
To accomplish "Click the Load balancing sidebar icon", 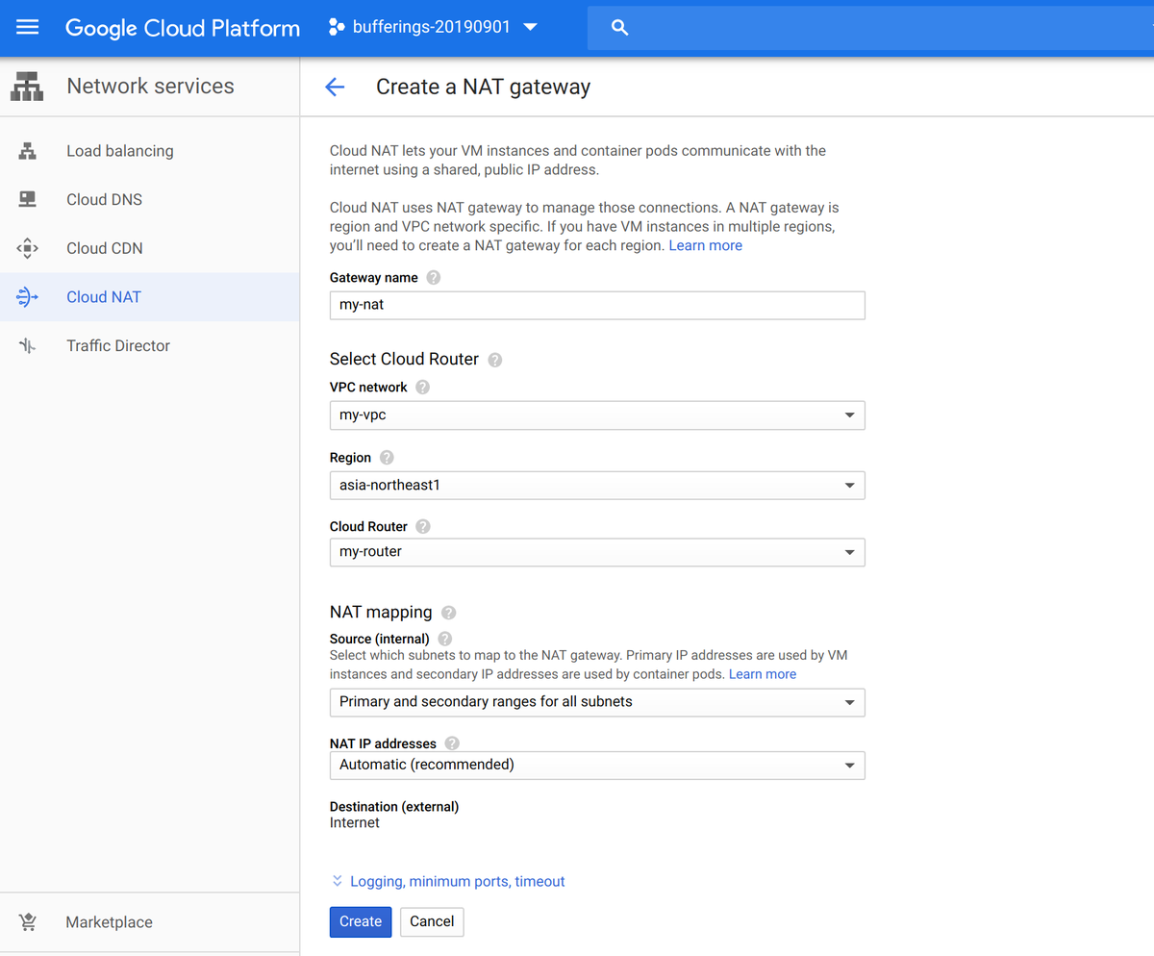I will click(x=27, y=151).
